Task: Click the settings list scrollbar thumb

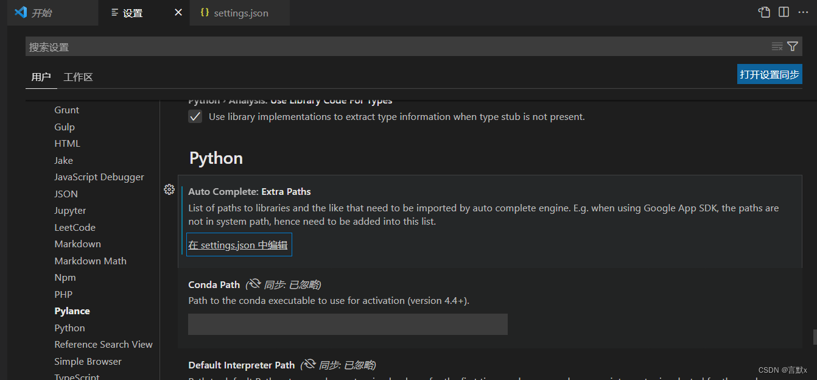Action: [x=815, y=337]
